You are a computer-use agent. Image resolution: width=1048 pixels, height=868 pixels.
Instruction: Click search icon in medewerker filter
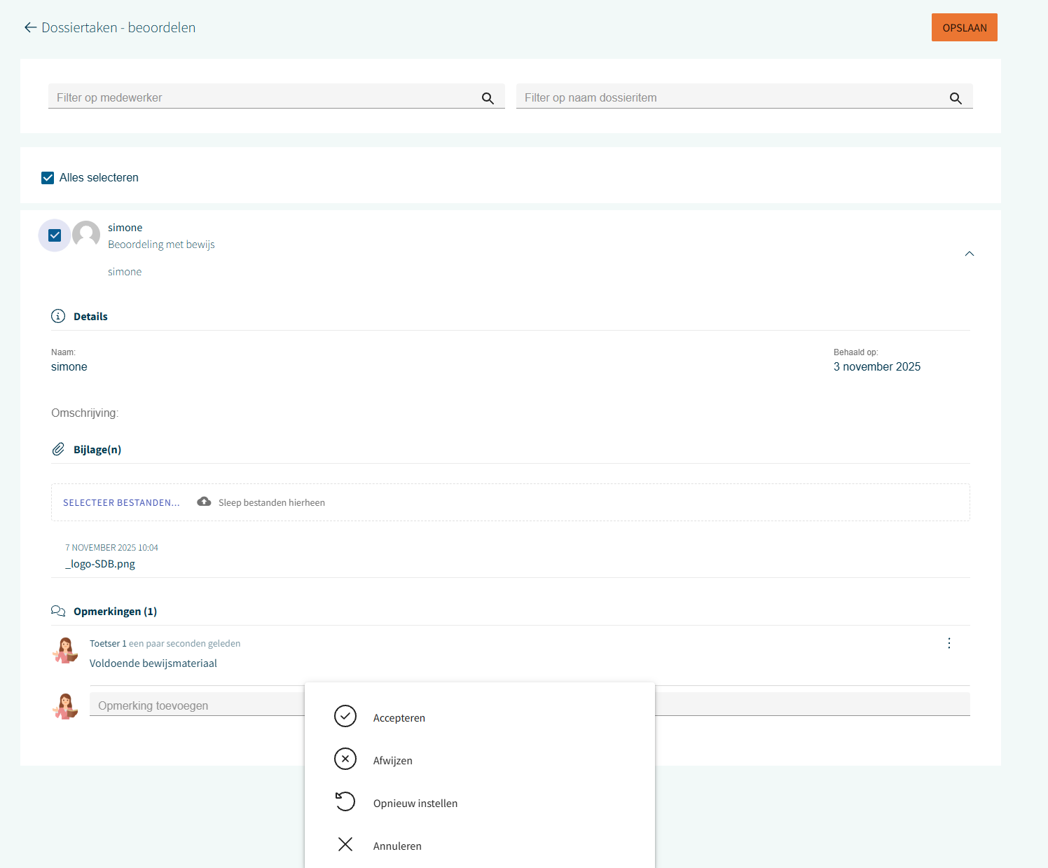(x=488, y=98)
